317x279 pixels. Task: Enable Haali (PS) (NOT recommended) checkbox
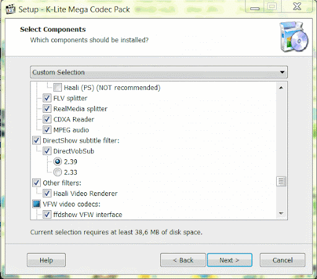58,87
